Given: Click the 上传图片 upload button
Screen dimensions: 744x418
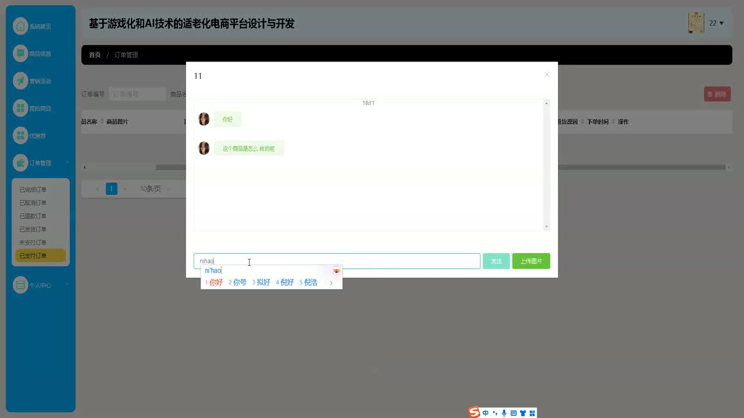Looking at the screenshot, I should pyautogui.click(x=531, y=261).
